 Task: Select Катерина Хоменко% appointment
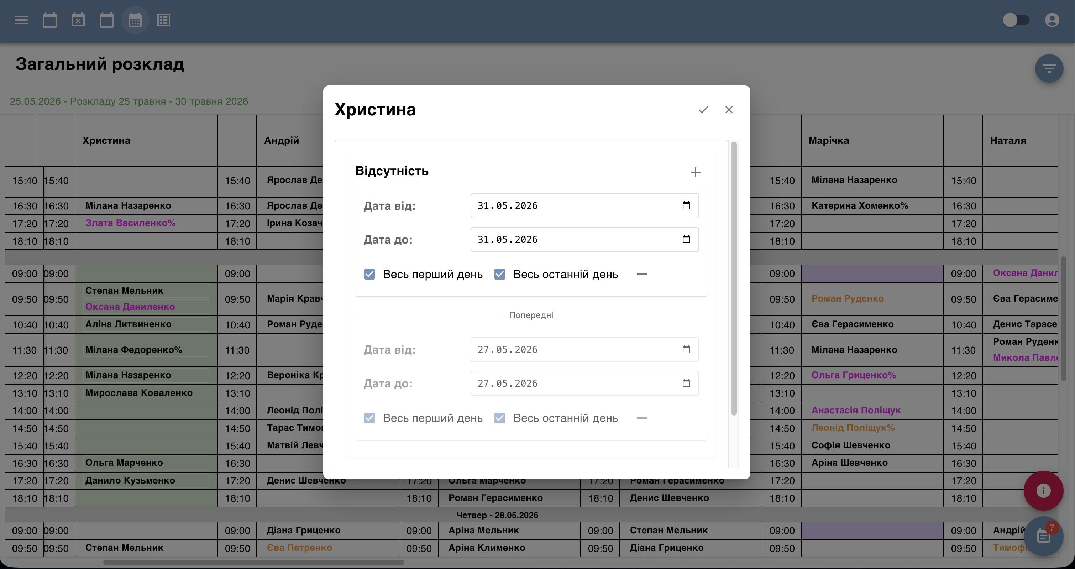click(x=860, y=205)
